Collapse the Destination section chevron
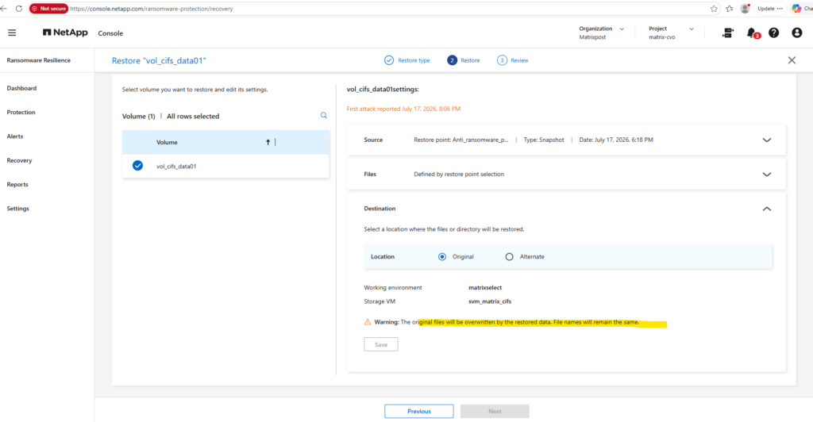This screenshot has width=813, height=422. (x=767, y=209)
